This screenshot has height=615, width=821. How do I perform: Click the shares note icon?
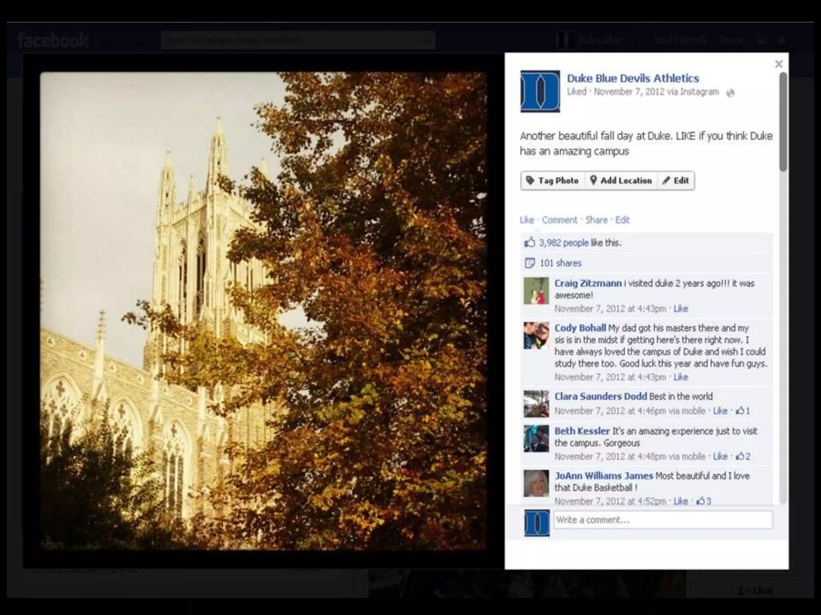[x=530, y=263]
